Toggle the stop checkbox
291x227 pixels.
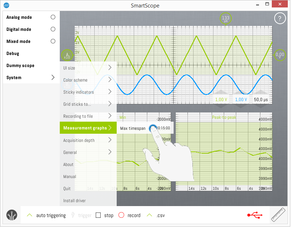coord(99,215)
